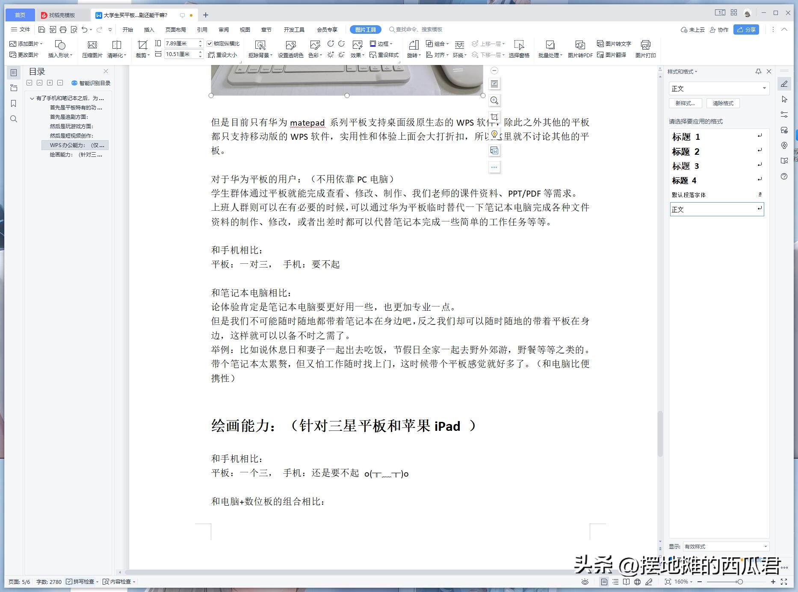
Task: Click Picture to Text (图片转文字)
Action: 614,44
